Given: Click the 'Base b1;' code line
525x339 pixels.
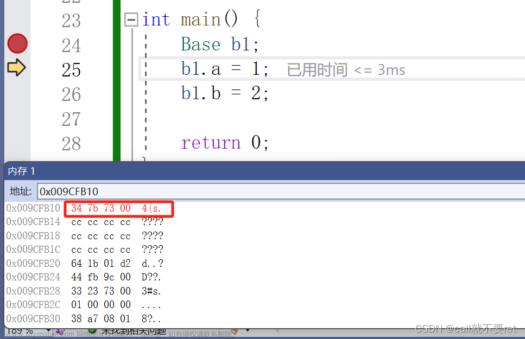Looking at the screenshot, I should 220,44.
